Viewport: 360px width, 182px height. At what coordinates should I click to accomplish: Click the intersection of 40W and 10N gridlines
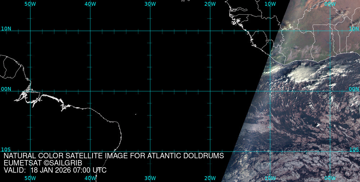90,31
